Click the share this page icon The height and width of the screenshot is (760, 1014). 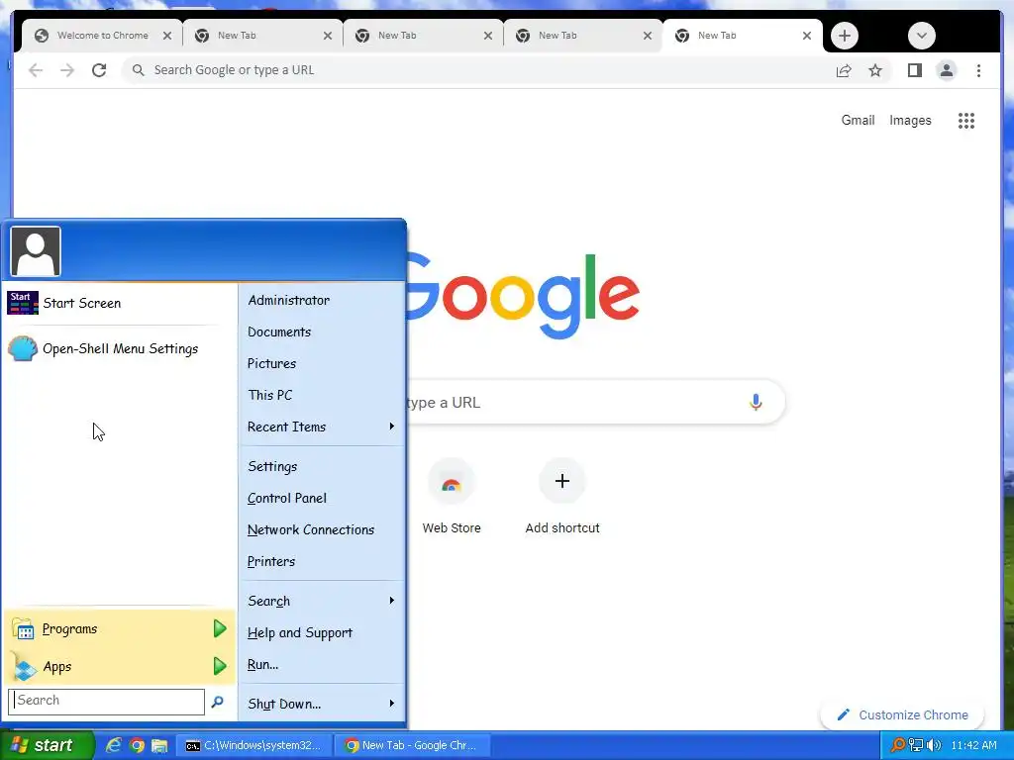coord(844,70)
